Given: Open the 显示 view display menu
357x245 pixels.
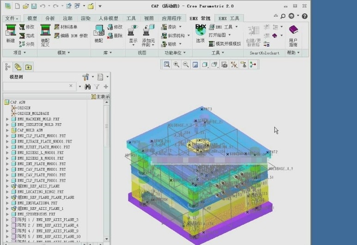Looking at the screenshot, I should tap(133, 35).
